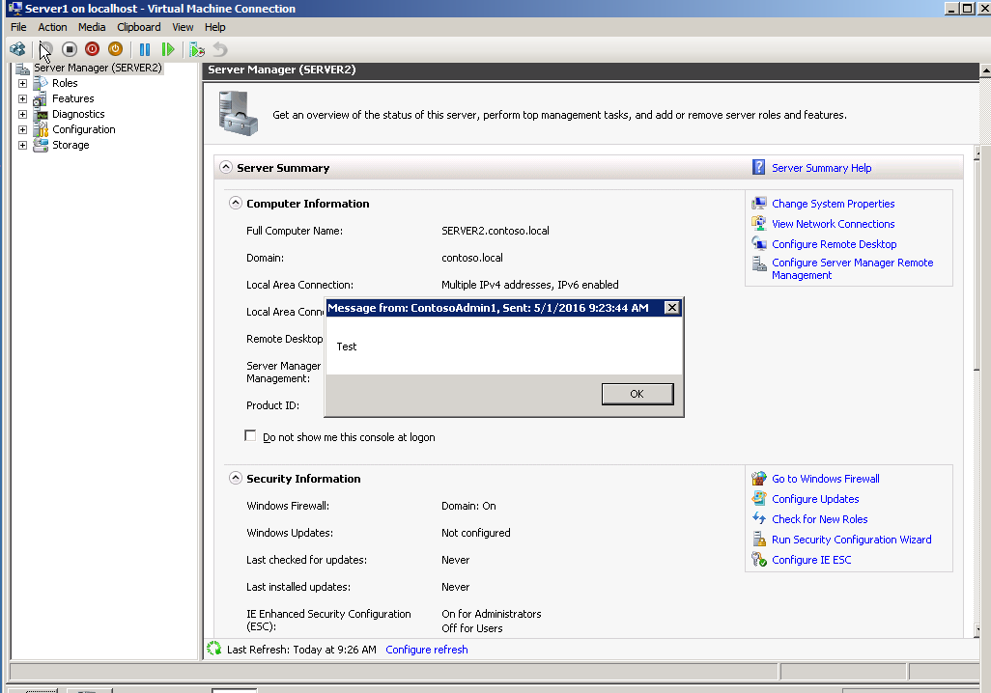
Task: Expand the Storage node
Action: pos(23,146)
